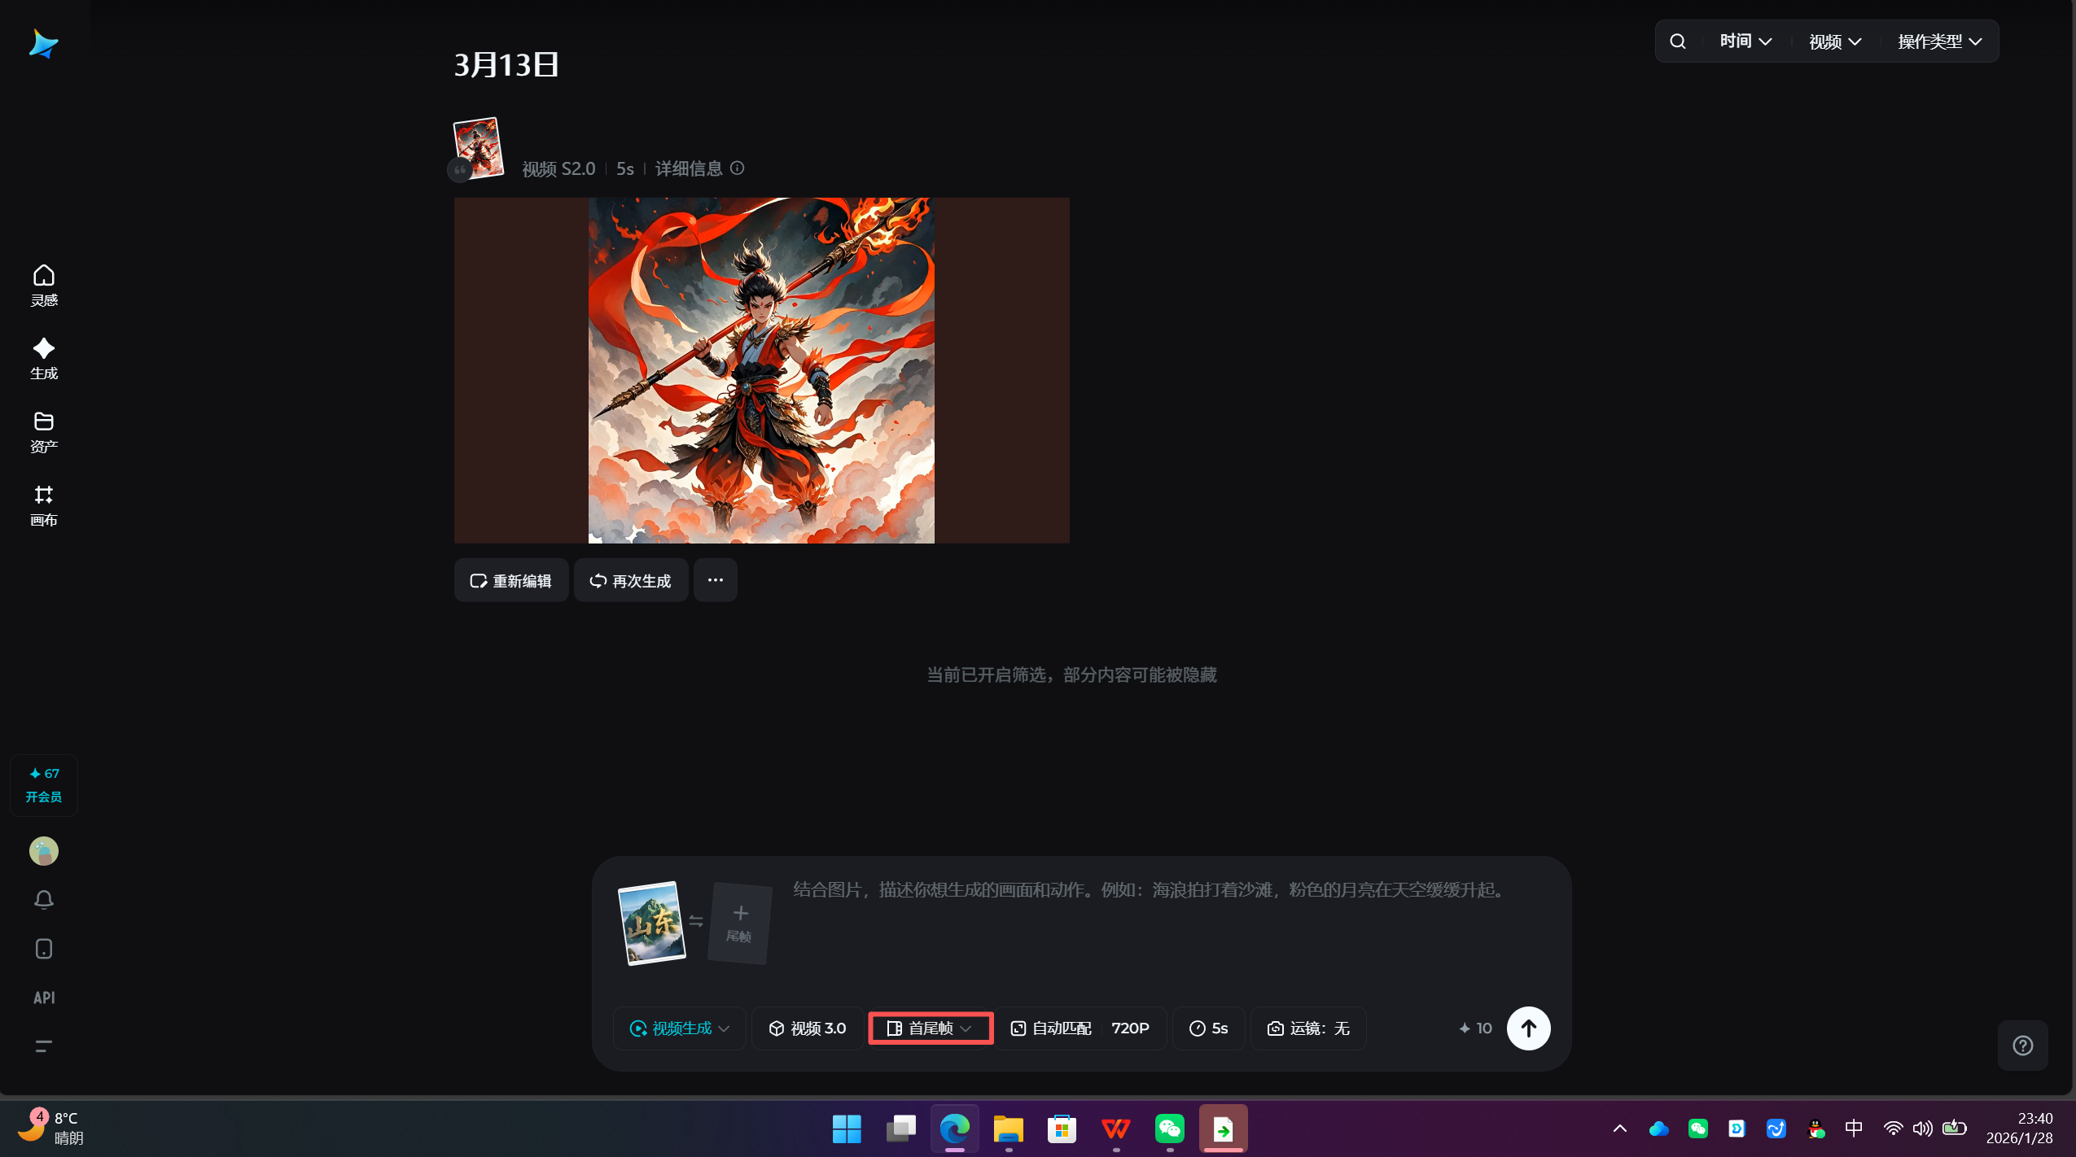This screenshot has height=1157, width=2076.
Task: Open the 灵感 home page icon
Action: coord(44,285)
